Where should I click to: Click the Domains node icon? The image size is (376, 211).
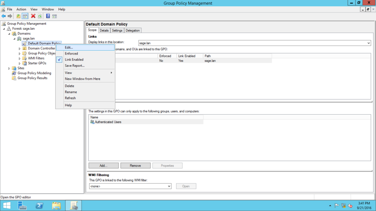coord(14,33)
